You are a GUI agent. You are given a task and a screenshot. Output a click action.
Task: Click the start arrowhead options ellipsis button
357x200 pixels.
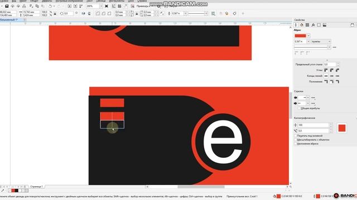(313, 98)
